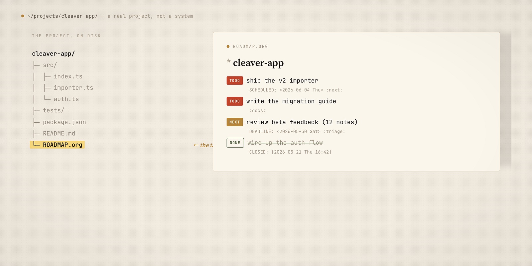
Task: Expand the tests/ folder in the tree
Action: pos(54,110)
